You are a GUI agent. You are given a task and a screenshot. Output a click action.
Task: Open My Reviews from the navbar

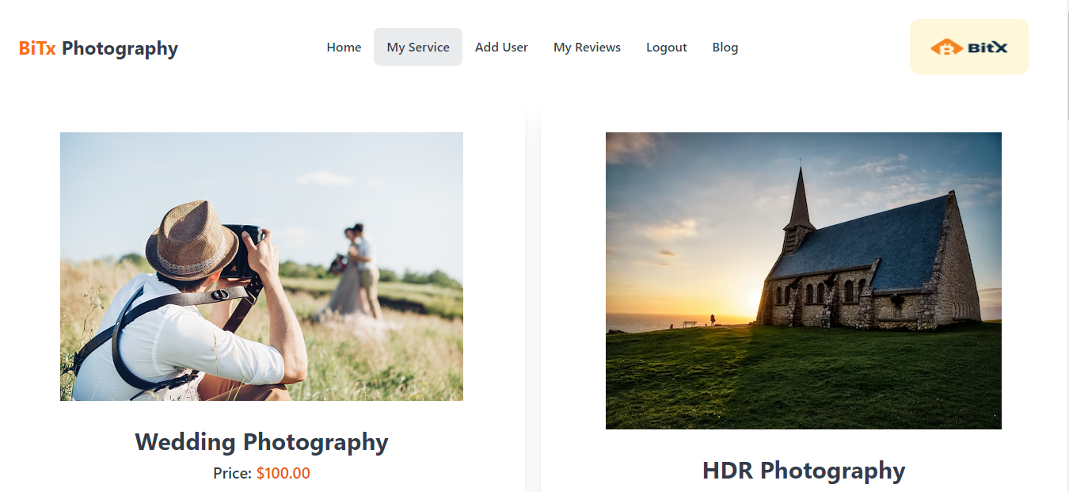[587, 48]
